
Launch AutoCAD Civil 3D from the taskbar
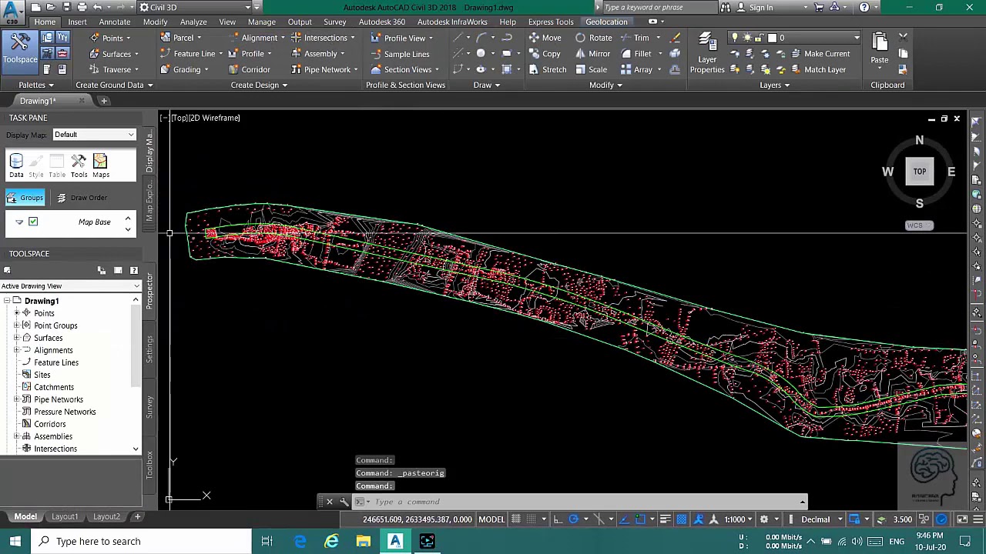[395, 541]
